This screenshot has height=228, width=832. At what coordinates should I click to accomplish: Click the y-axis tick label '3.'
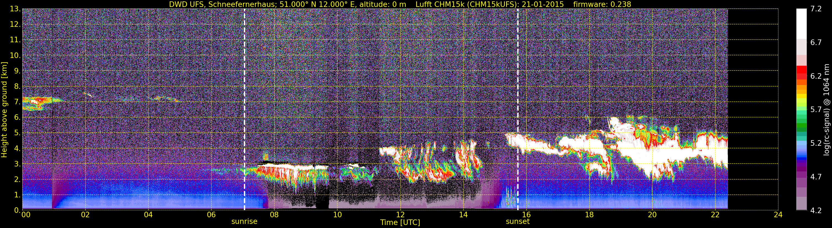point(17,164)
